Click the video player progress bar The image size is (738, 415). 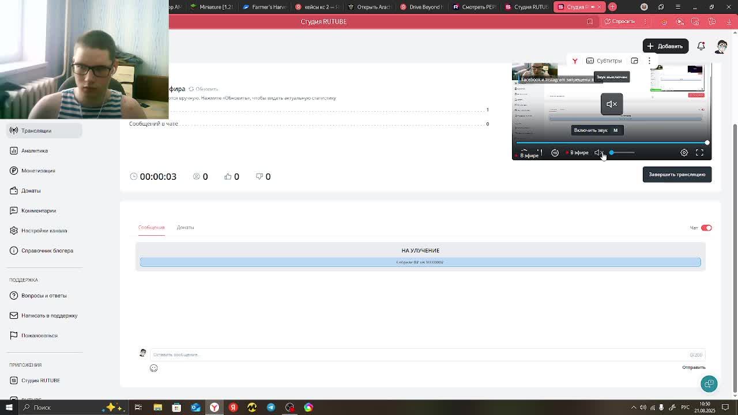(612, 143)
